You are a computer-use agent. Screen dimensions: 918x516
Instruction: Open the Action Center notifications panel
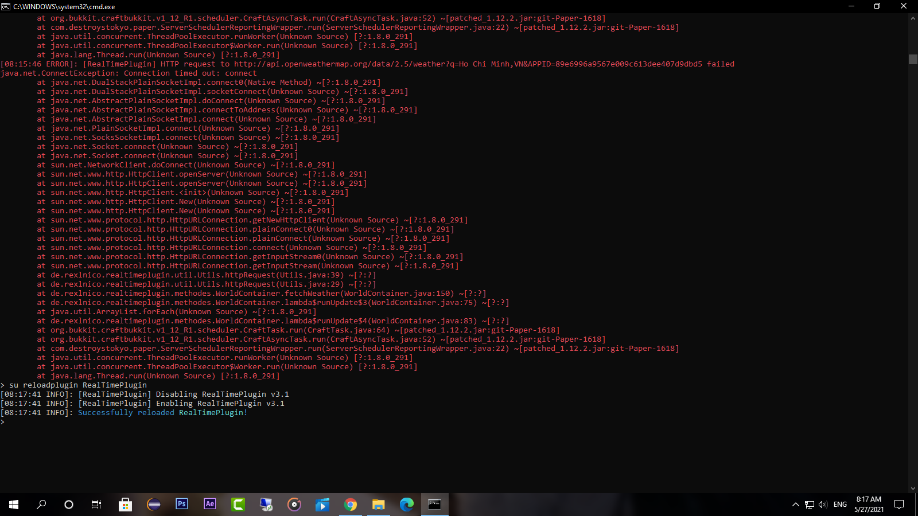point(899,505)
